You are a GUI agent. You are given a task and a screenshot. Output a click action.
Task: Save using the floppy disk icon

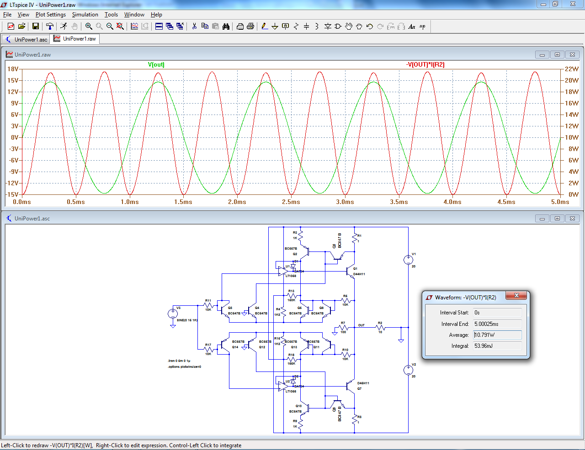pos(36,26)
